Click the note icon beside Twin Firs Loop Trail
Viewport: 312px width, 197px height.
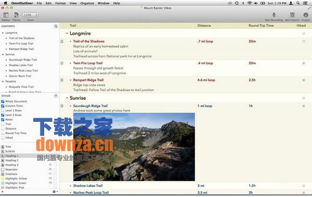coord(62,63)
